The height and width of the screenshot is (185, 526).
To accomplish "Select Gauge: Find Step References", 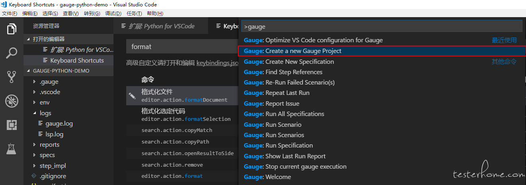I will tap(382, 72).
